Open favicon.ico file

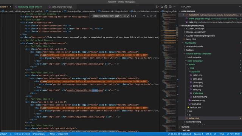[195, 107]
